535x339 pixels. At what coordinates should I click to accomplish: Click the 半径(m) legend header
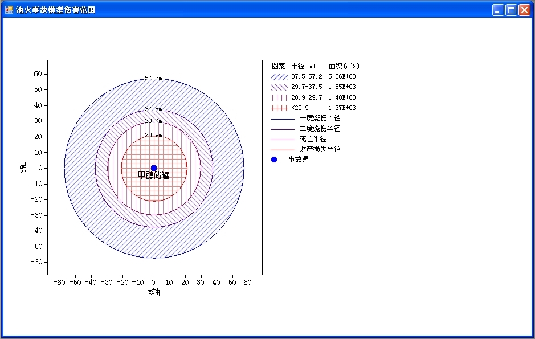303,66
